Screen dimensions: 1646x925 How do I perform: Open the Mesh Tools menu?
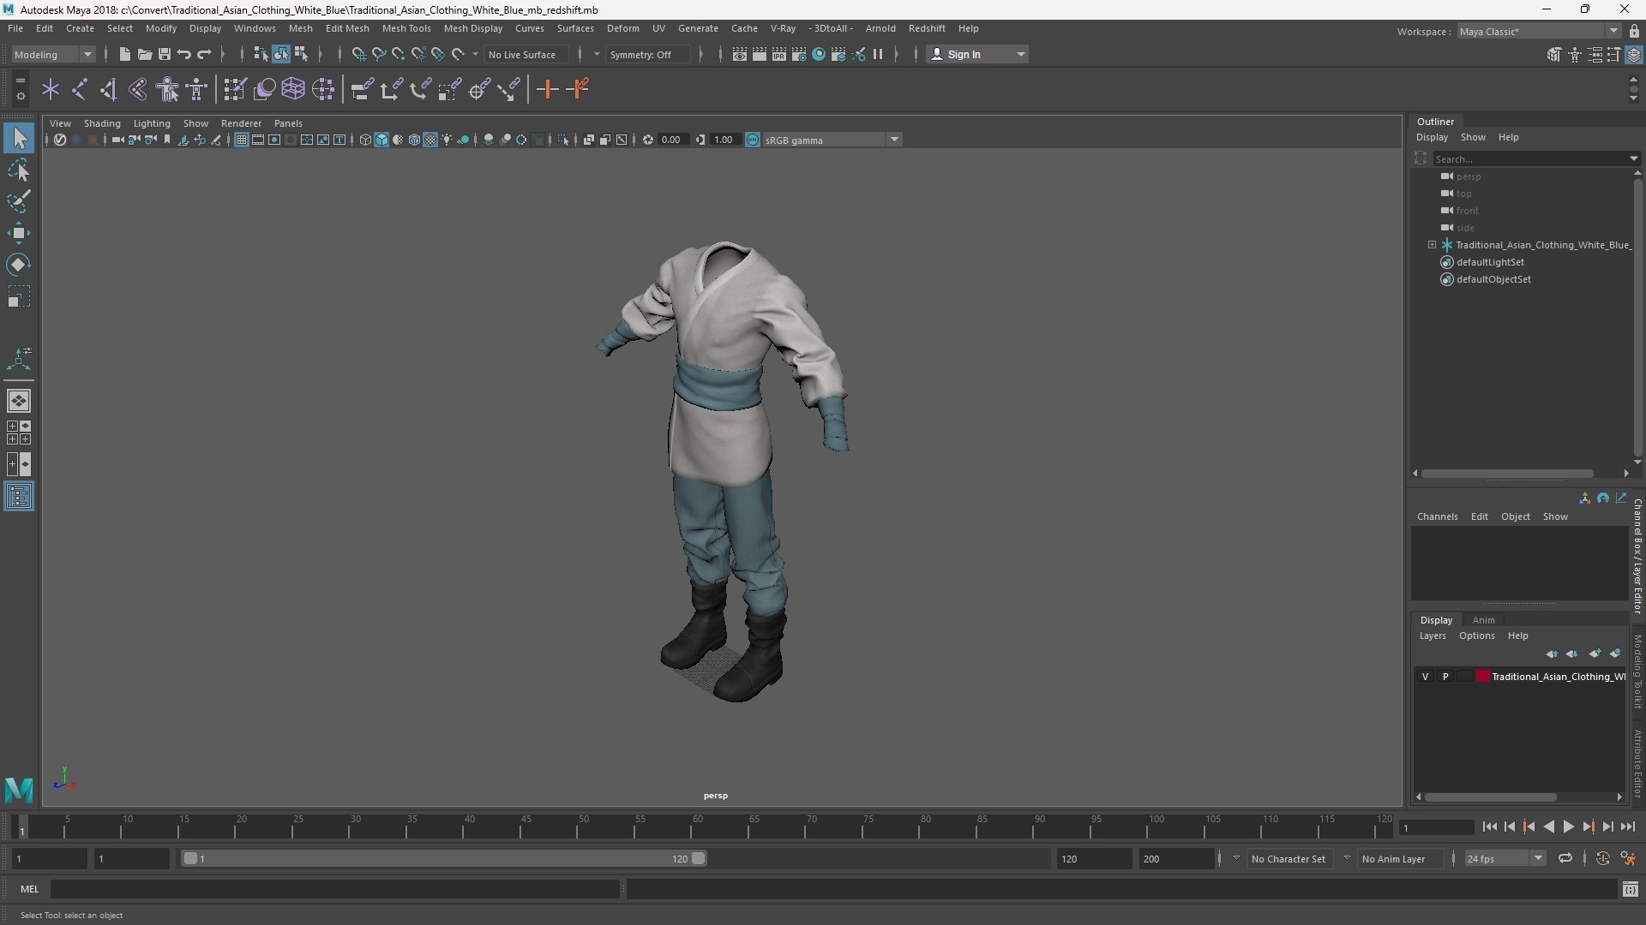pos(406,28)
